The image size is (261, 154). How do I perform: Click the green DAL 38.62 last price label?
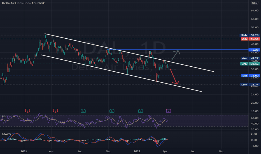[250, 64]
